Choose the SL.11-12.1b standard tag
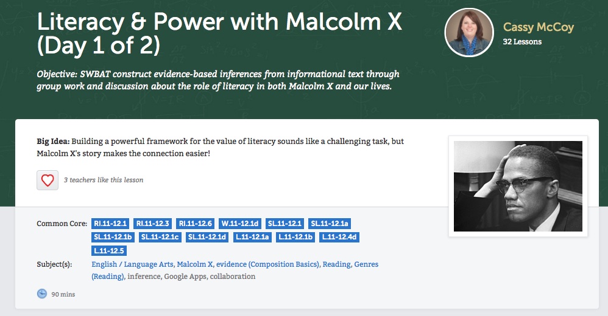 click(x=113, y=237)
